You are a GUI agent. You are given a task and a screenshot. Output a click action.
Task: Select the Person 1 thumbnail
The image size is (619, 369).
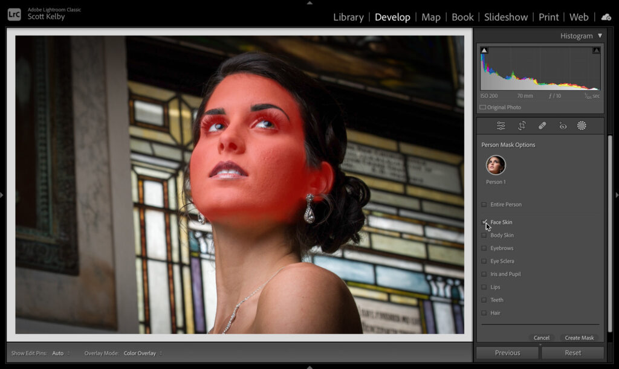[x=496, y=165]
